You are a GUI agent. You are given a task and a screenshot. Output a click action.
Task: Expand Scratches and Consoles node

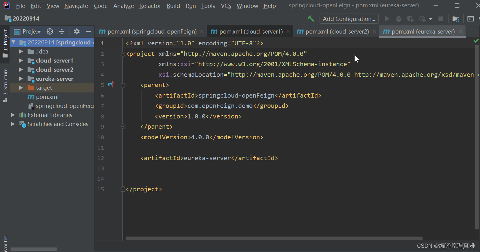pyautogui.click(x=13, y=124)
